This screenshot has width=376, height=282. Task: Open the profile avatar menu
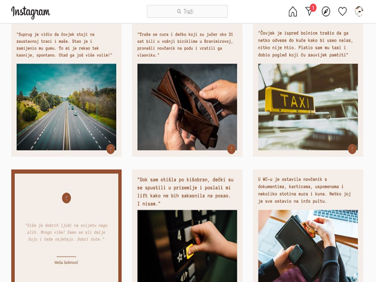coord(359,12)
